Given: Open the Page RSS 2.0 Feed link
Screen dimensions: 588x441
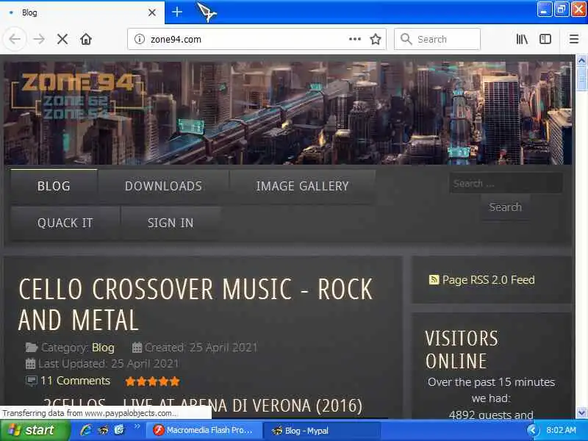Looking at the screenshot, I should [488, 280].
